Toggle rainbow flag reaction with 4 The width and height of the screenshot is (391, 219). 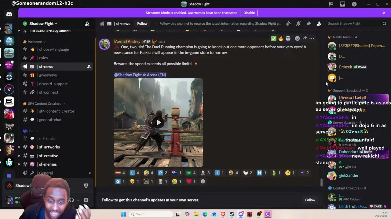(x=120, y=173)
